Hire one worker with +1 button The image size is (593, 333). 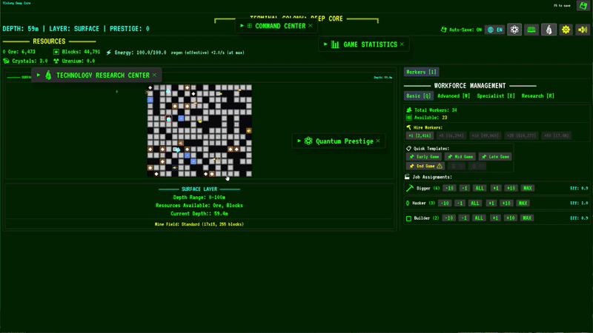tap(419, 136)
